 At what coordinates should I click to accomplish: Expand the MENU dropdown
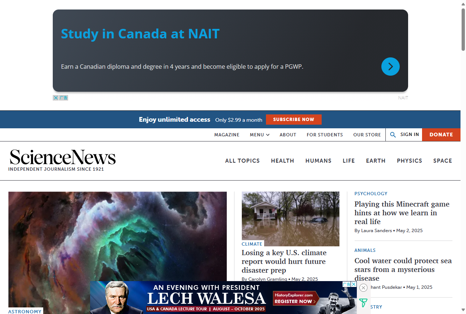[259, 135]
